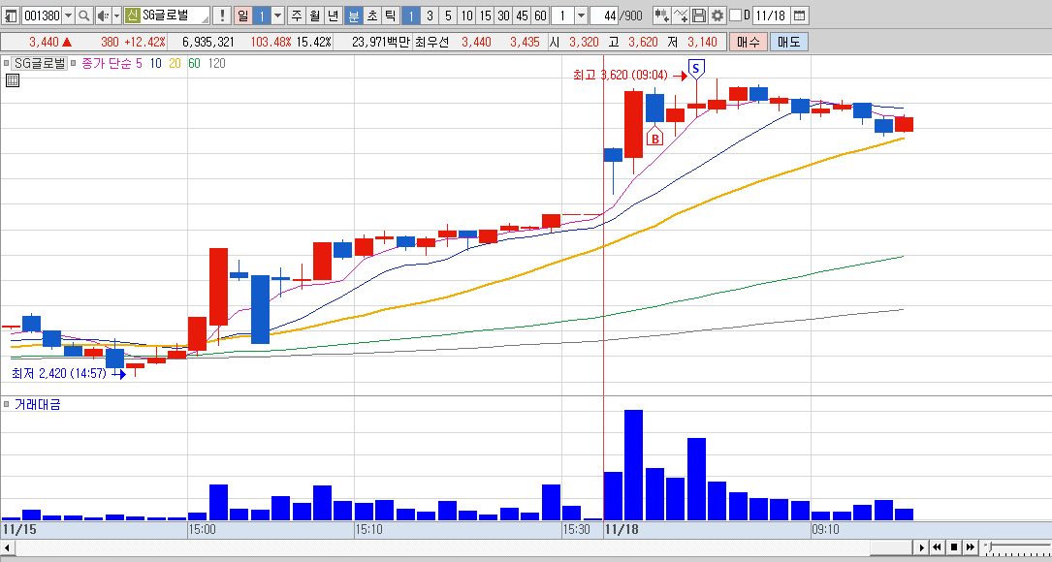Select the highlighted 1-minute interval button
Screen dimensions: 1052x562
point(411,16)
